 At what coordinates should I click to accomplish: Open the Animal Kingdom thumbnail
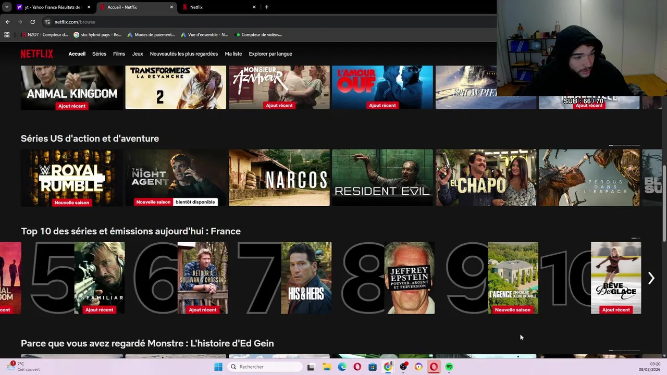(x=72, y=87)
